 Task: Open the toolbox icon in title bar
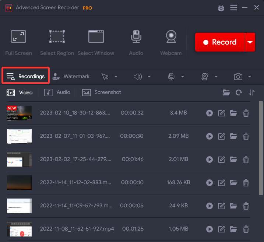click(x=221, y=8)
